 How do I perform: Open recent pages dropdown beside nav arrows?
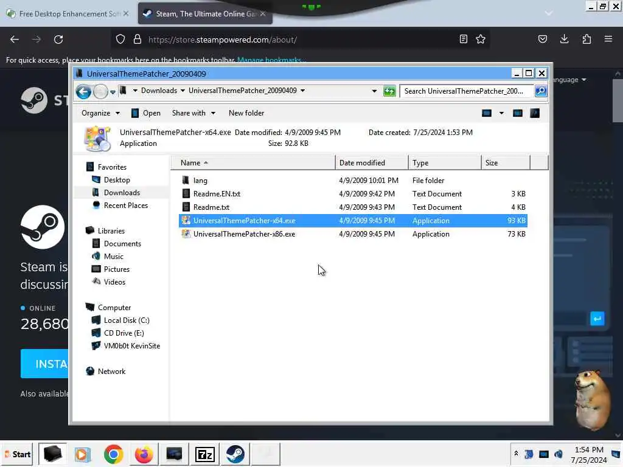[x=113, y=92]
